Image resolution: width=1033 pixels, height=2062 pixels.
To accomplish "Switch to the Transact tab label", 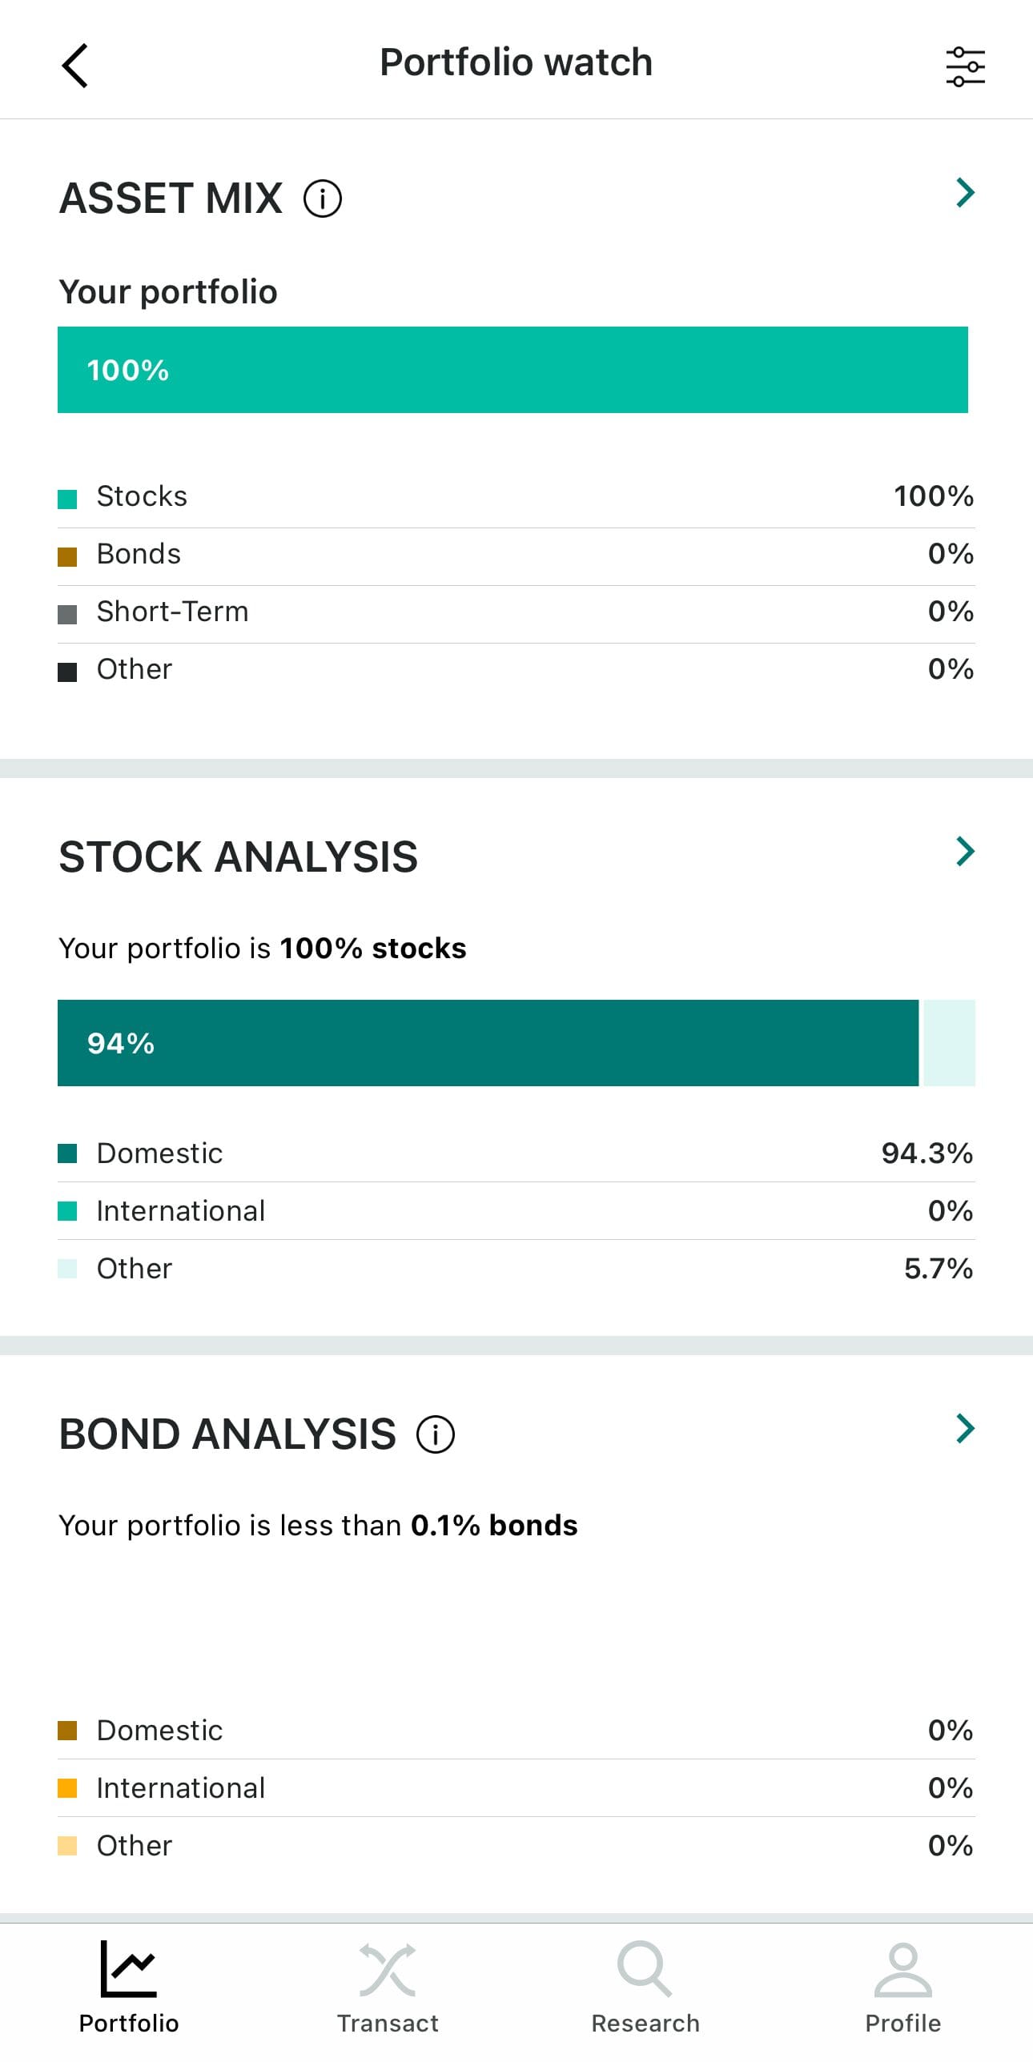I will [x=388, y=2024].
